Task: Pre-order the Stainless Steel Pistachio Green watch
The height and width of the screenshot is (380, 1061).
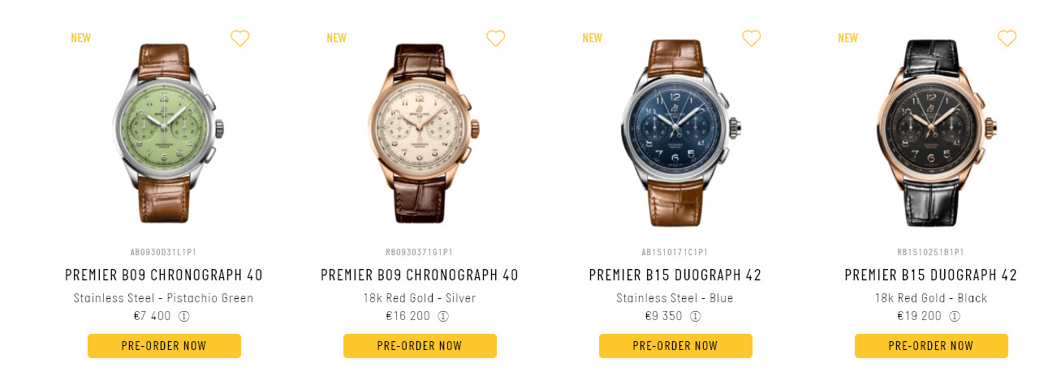Action: (x=164, y=346)
